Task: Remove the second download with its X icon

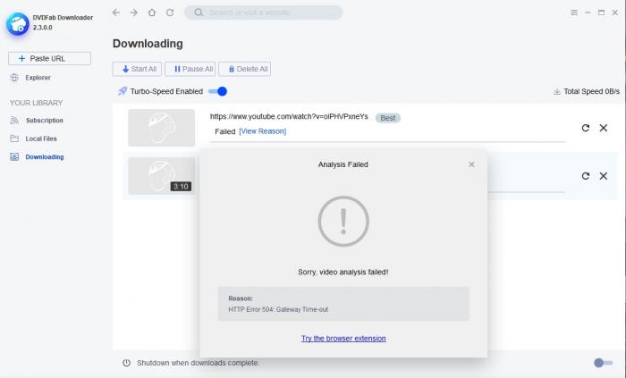Action: click(x=604, y=176)
